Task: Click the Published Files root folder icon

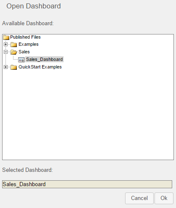Action: tap(6, 37)
